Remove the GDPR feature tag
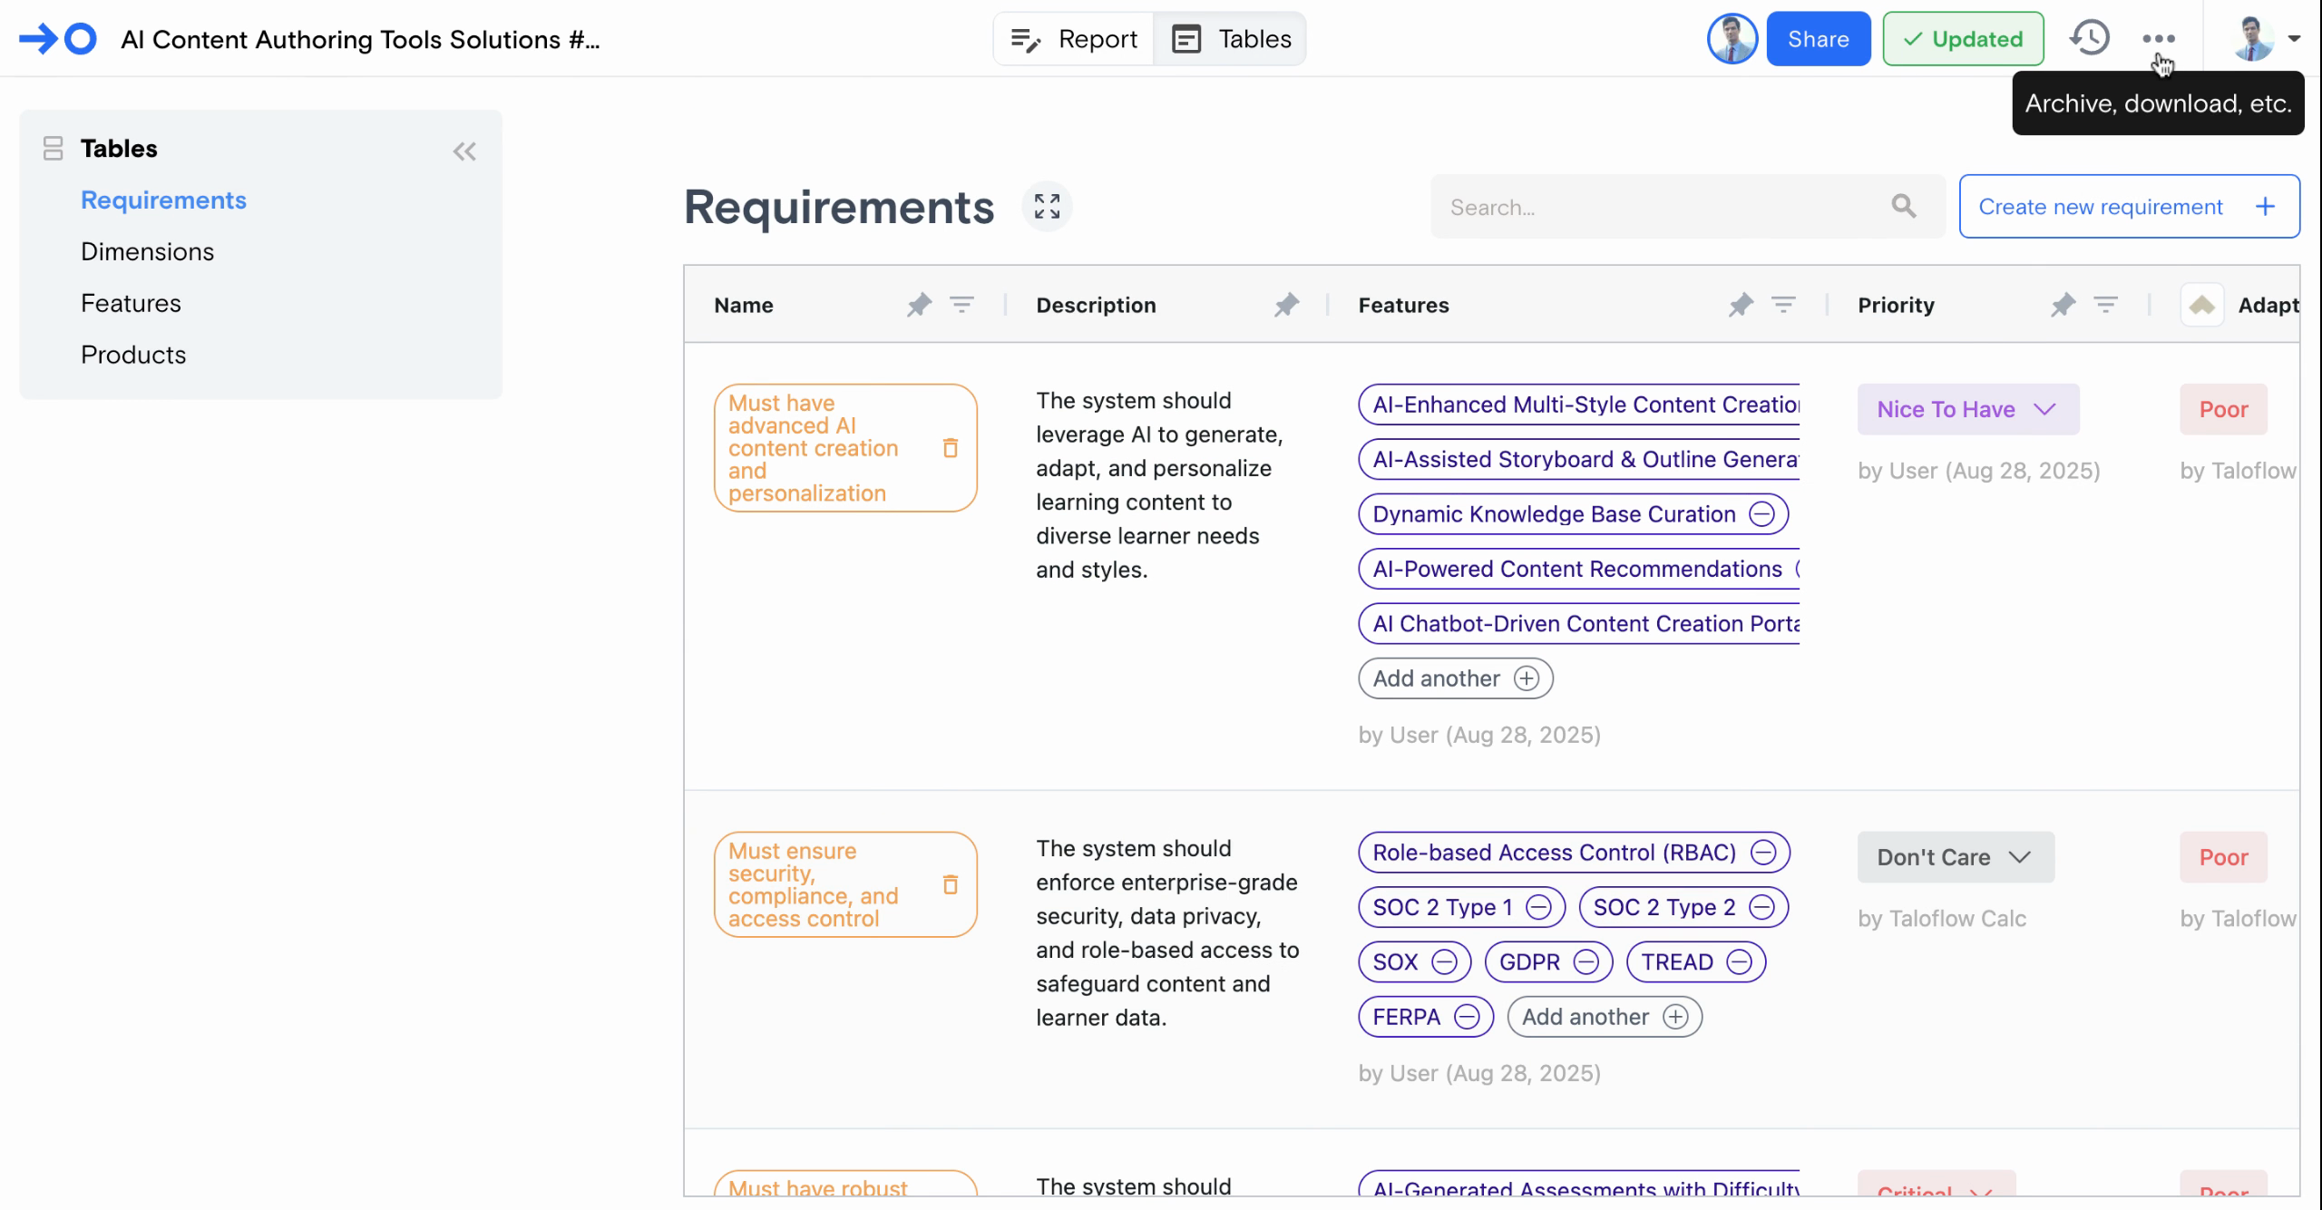Viewport: 2322px width, 1210px height. tap(1585, 962)
